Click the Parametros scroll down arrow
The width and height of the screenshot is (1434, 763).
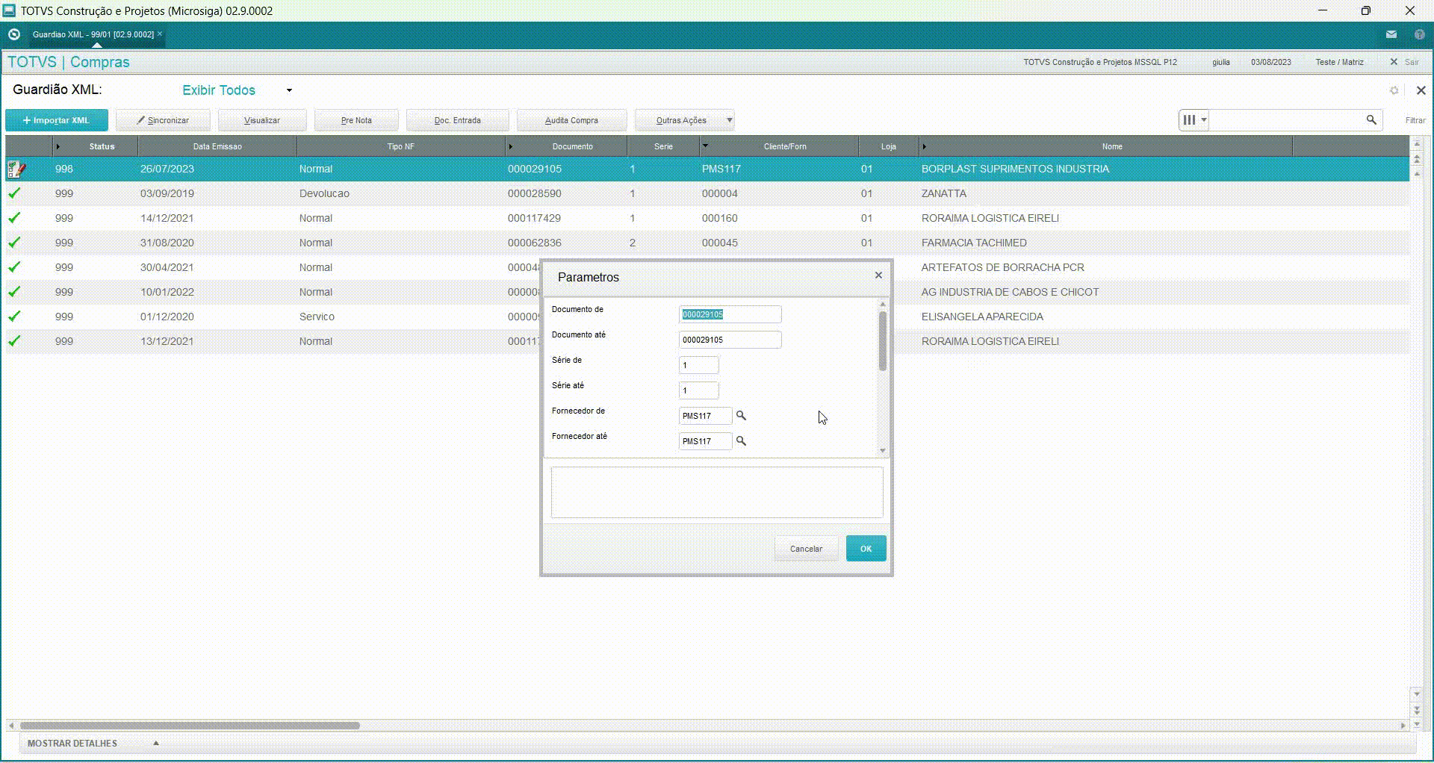pyautogui.click(x=883, y=451)
